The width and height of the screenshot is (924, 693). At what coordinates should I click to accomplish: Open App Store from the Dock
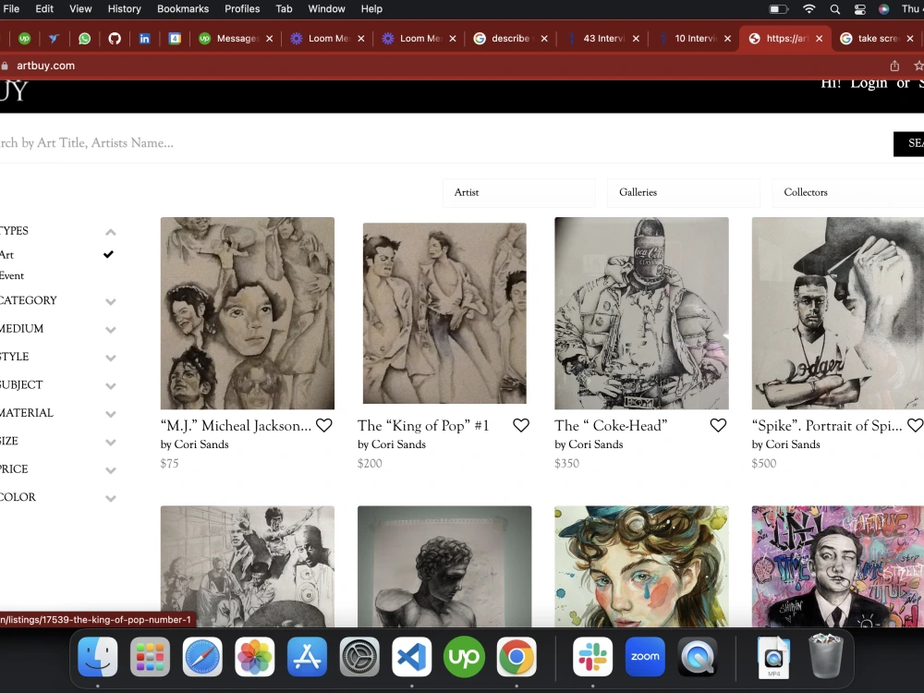[307, 656]
